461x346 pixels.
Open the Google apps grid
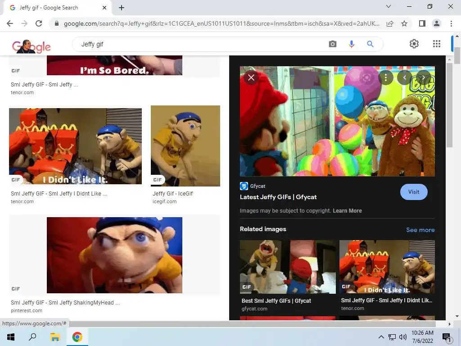[x=437, y=44]
